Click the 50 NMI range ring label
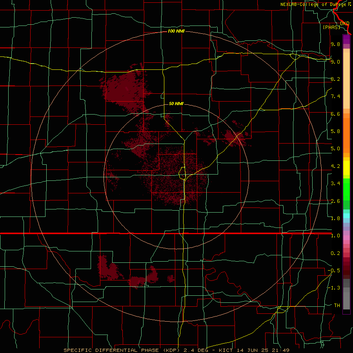Viewport: 353px width, 353px height. 176,104
